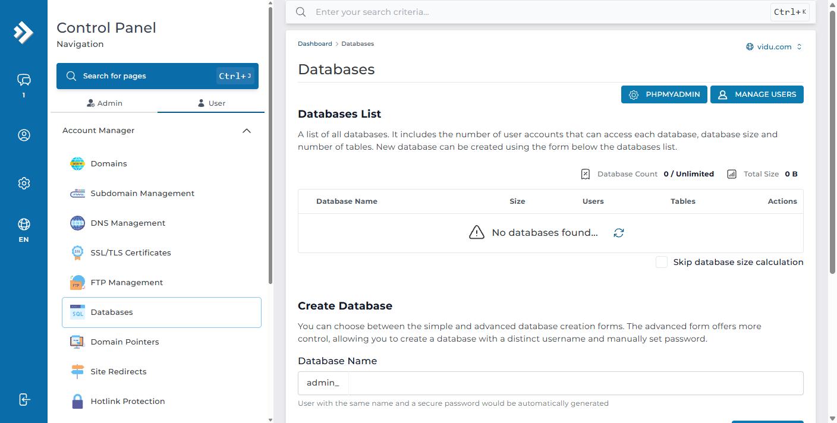Click the PHPMYADMIN button
The width and height of the screenshot is (837, 423).
click(665, 94)
